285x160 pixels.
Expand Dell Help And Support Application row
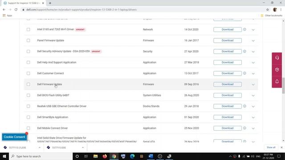point(253,63)
